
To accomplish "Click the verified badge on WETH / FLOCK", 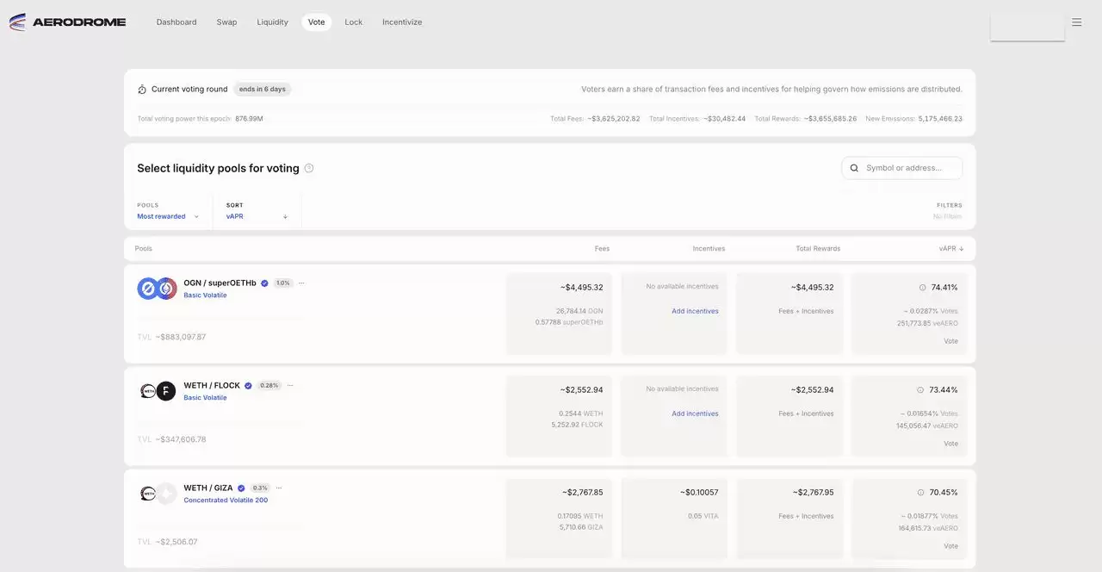I will (248, 386).
